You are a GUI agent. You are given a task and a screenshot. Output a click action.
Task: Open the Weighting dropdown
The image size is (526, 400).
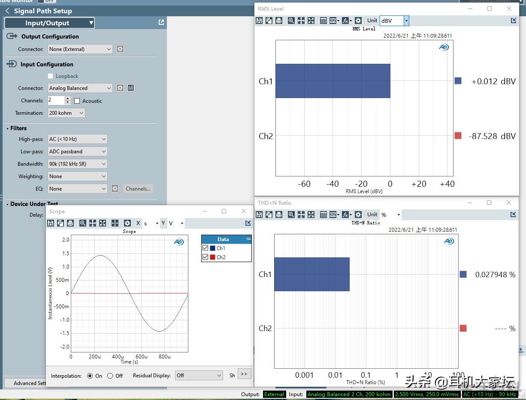click(x=77, y=176)
